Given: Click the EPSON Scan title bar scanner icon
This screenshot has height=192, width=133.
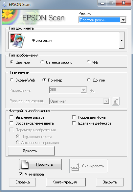Looking at the screenshot, I should tap(5, 5).
